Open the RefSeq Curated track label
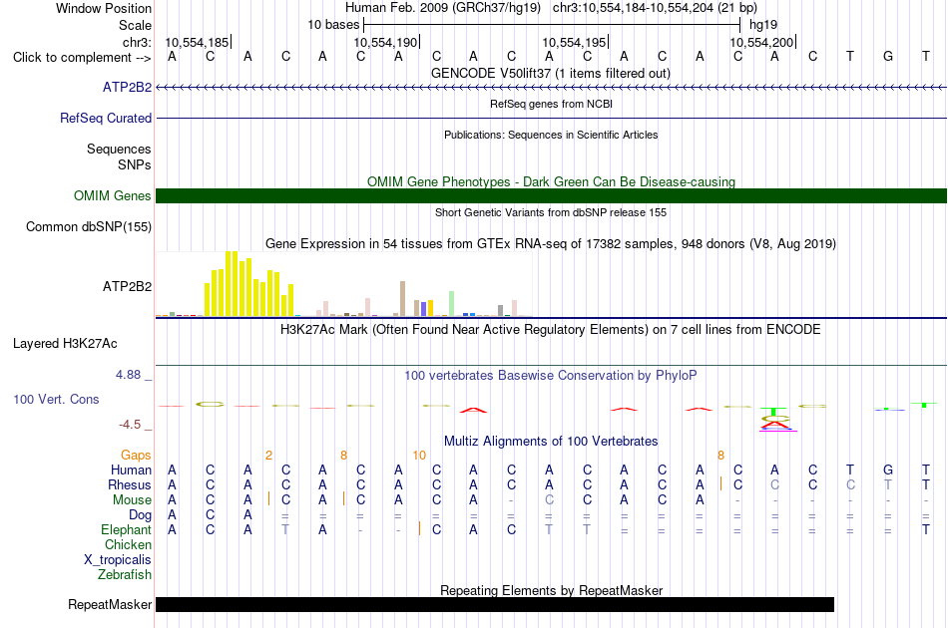The image size is (948, 628). point(105,119)
